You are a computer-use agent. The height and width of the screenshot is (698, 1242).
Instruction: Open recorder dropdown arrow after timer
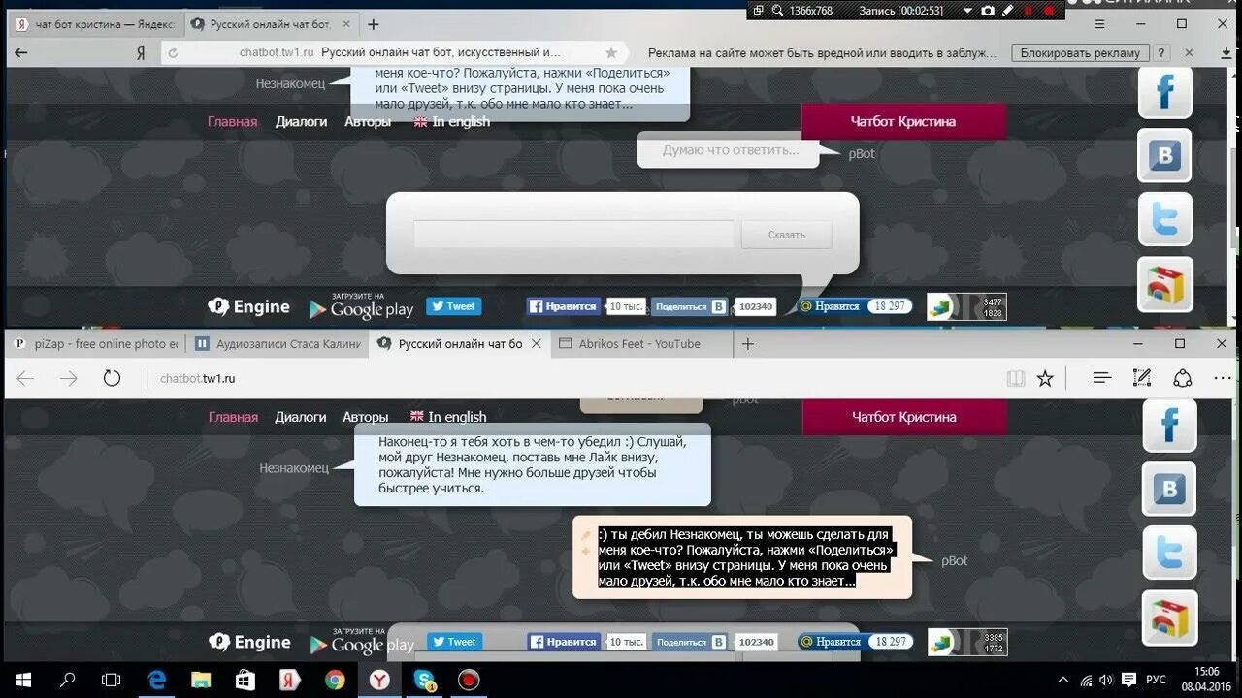pos(967,11)
